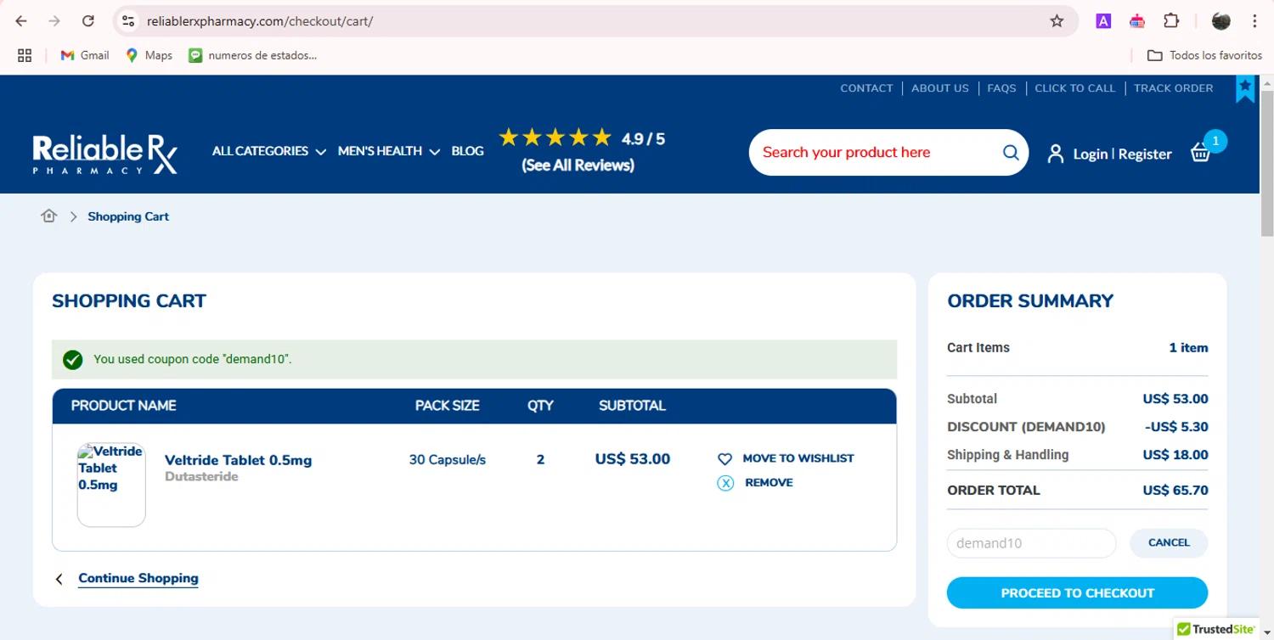Viewport: 1274px width, 640px height.
Task: Open the BLOG page
Action: [467, 151]
